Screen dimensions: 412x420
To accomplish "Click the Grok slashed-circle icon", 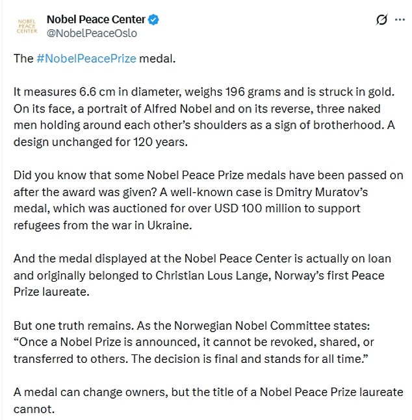I will (x=381, y=20).
